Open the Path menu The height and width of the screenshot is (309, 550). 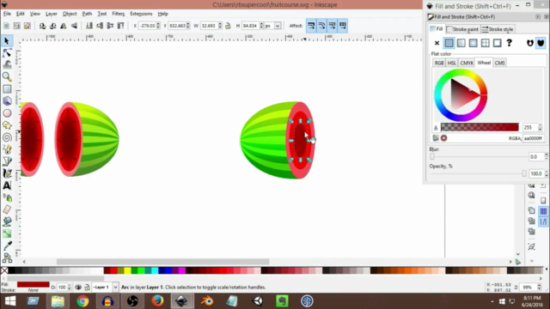[x=87, y=14]
